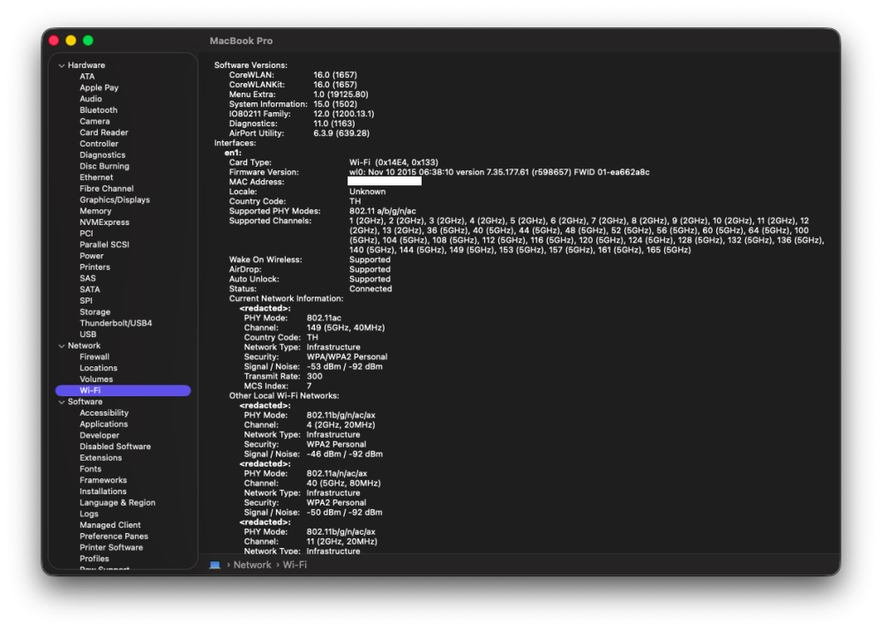Select Audio under Hardware
The width and height of the screenshot is (882, 631).
[91, 99]
